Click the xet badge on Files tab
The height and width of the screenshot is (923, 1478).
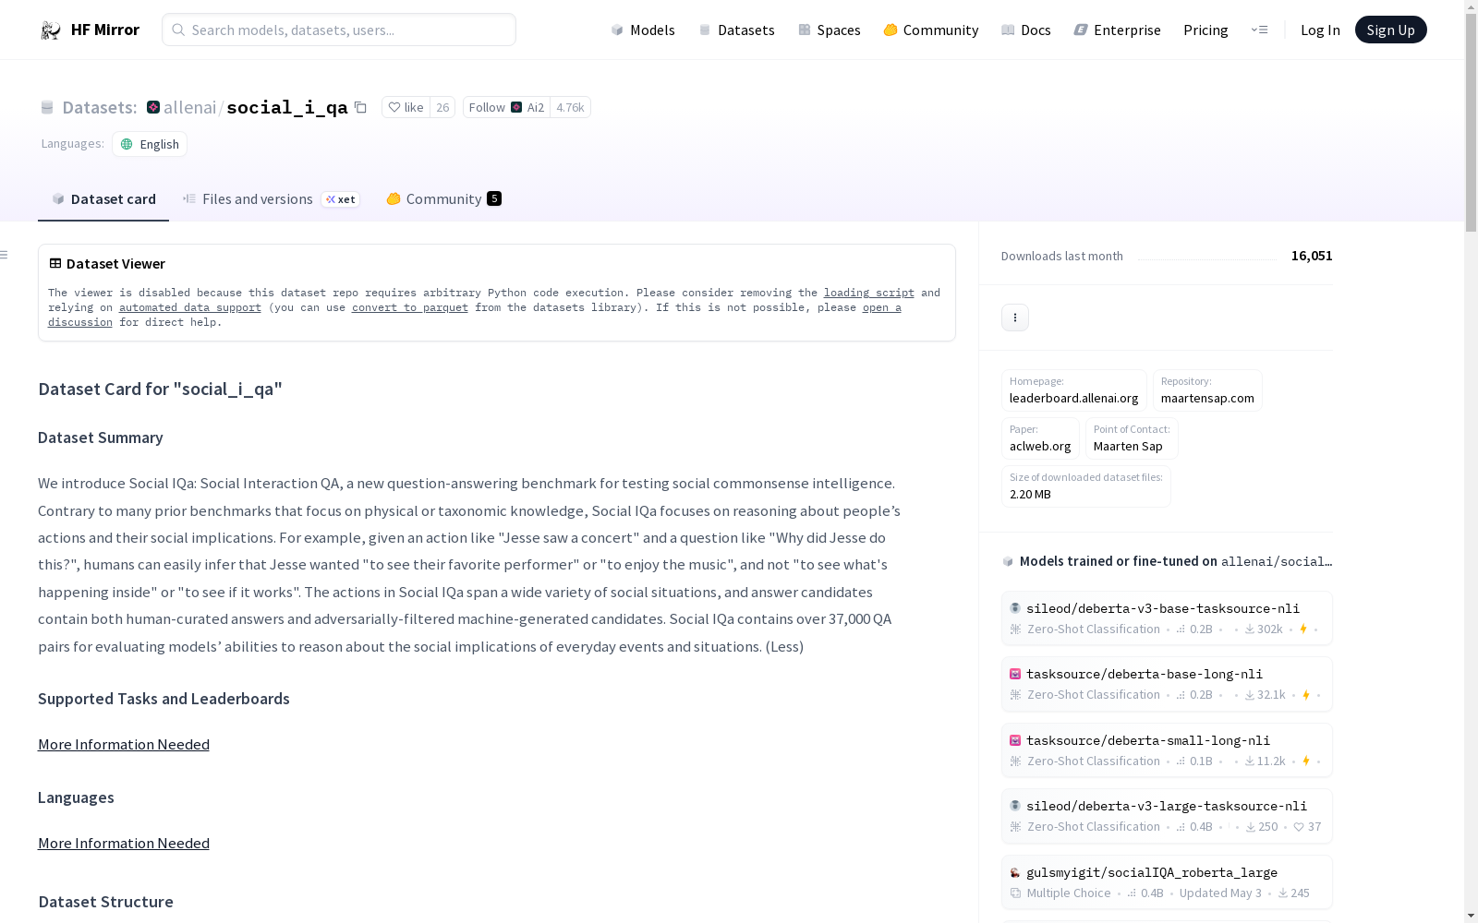[x=341, y=199]
